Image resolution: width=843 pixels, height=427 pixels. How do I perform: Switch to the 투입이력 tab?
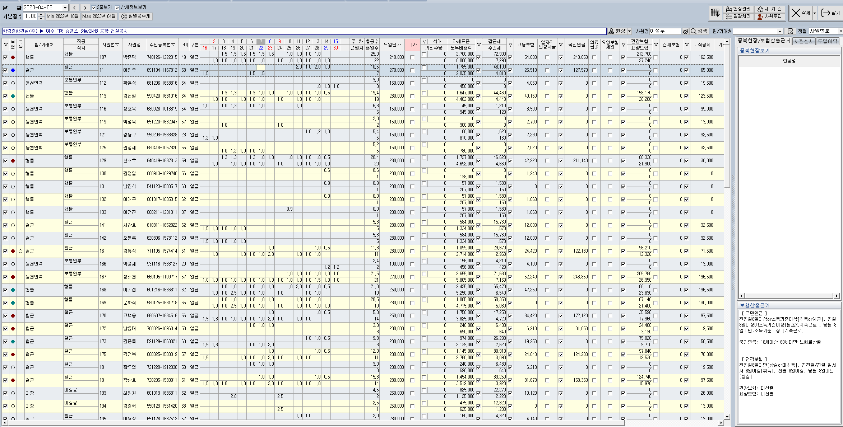pos(828,41)
